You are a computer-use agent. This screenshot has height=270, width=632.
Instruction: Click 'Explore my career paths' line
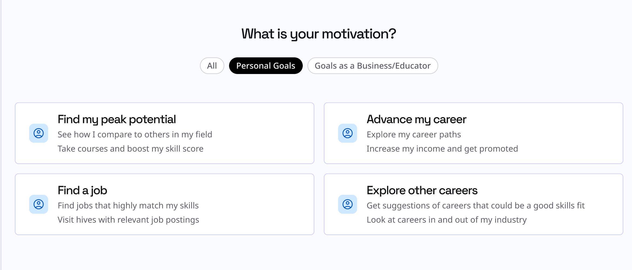coord(414,134)
